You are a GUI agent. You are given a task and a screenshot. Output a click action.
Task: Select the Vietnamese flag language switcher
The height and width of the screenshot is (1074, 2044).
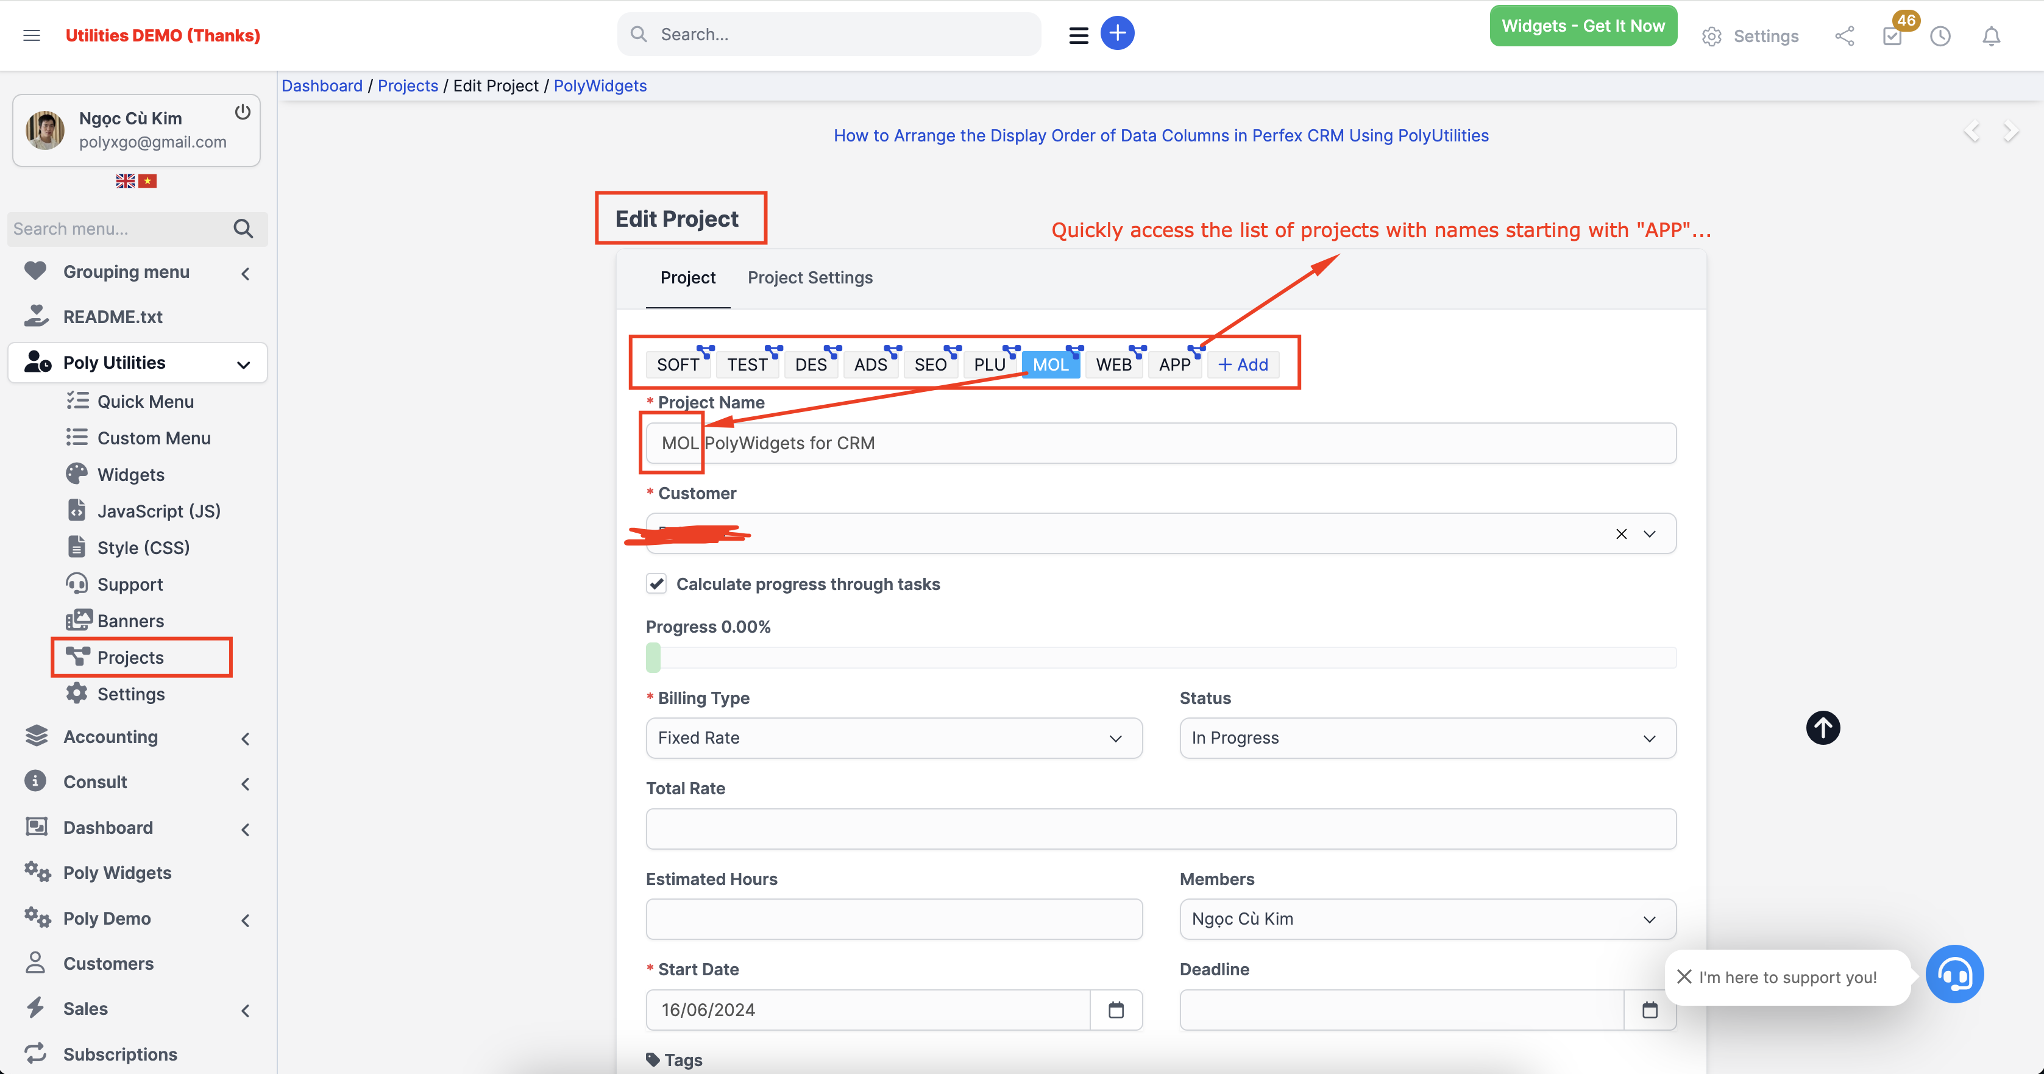click(147, 180)
